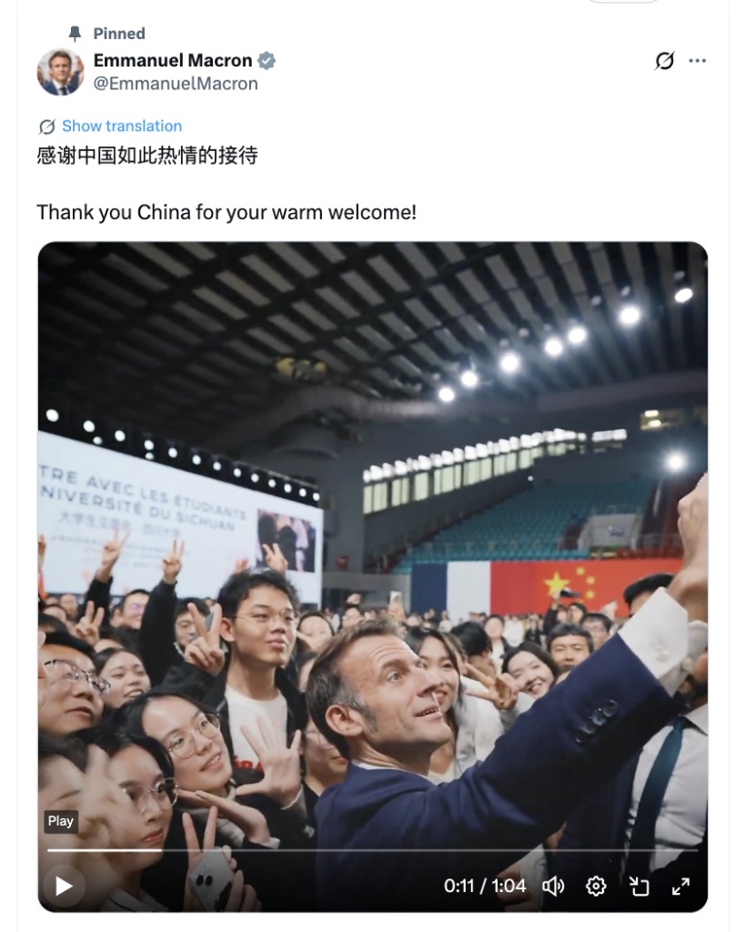Click the pushpin Pinned icon

click(75, 34)
